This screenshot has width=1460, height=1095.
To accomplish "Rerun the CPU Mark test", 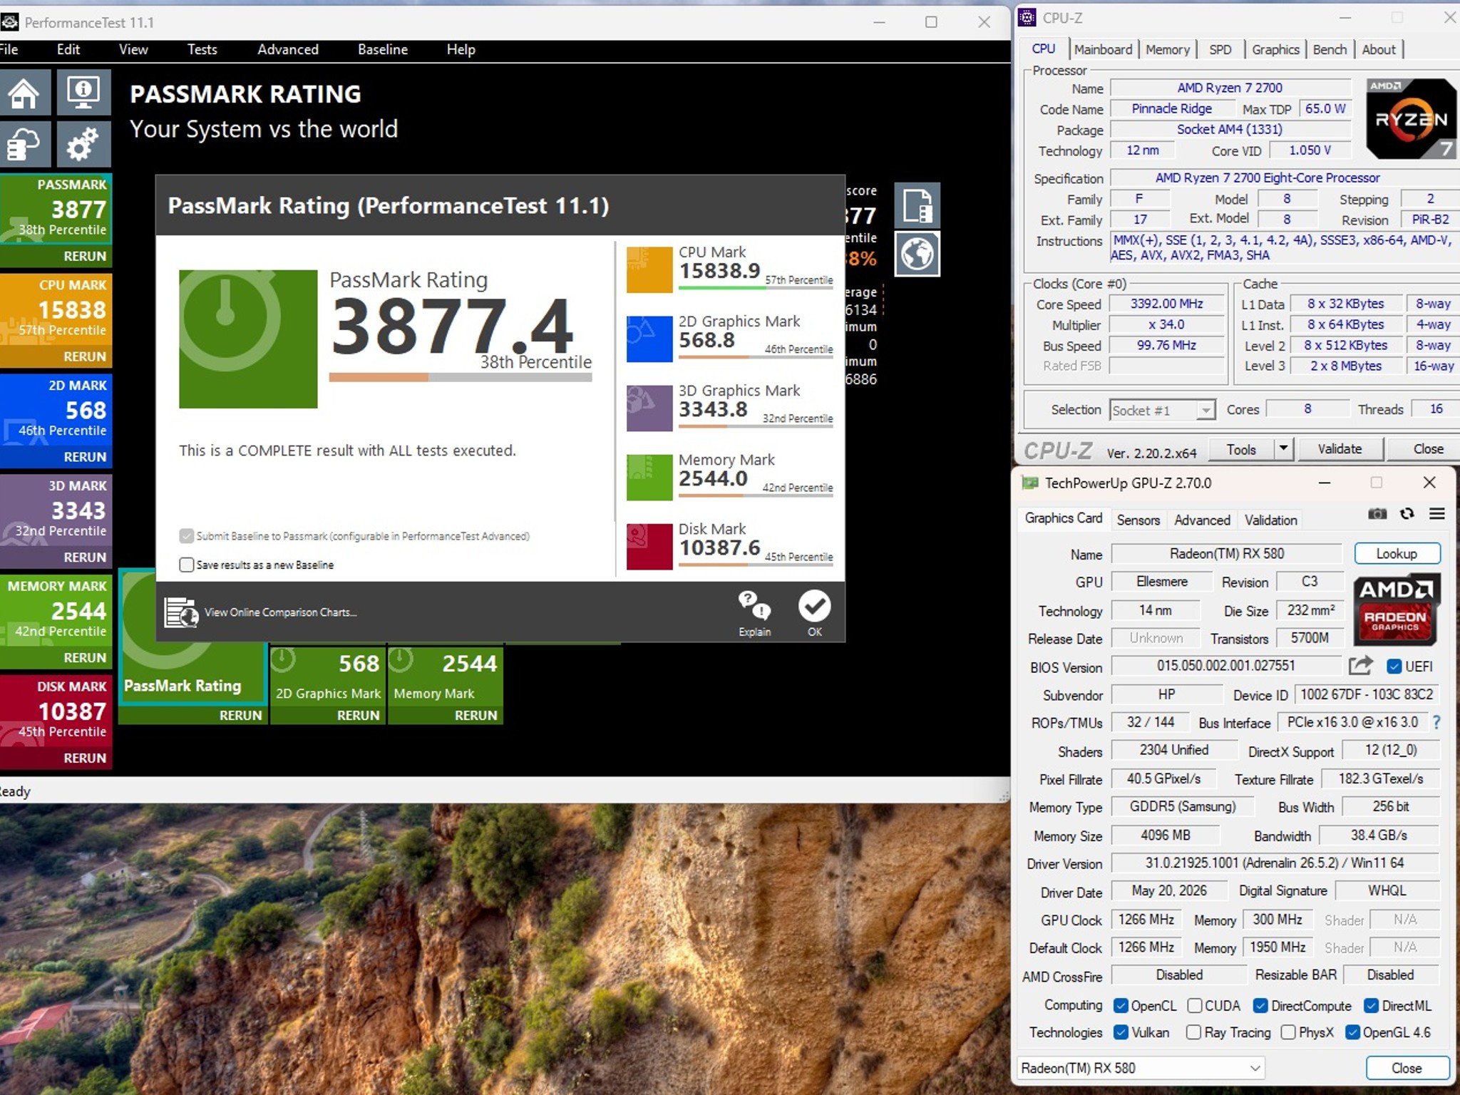I will (85, 356).
